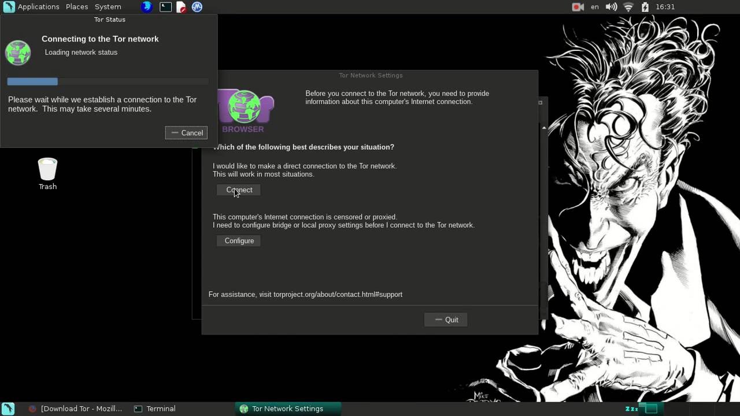Open the System menu
This screenshot has width=740, height=416.
pyautogui.click(x=108, y=7)
